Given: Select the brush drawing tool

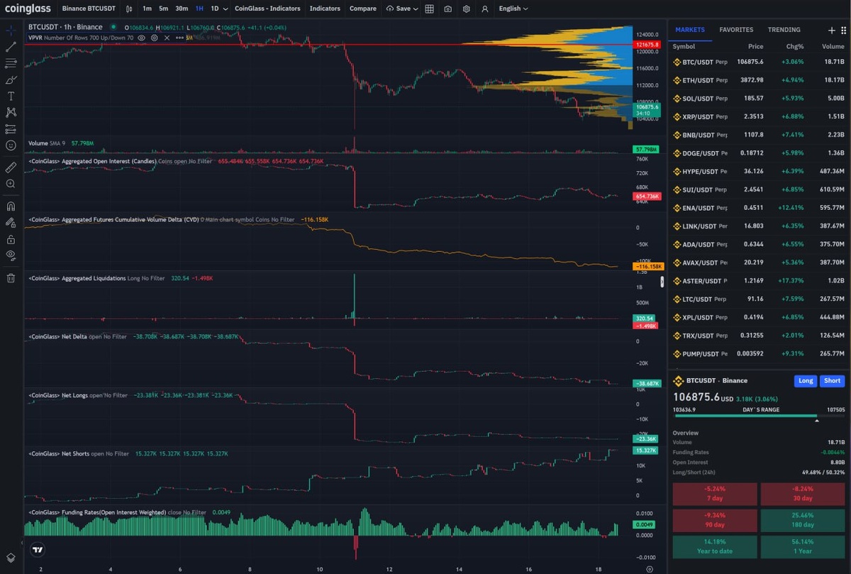Looking at the screenshot, I should tap(11, 80).
